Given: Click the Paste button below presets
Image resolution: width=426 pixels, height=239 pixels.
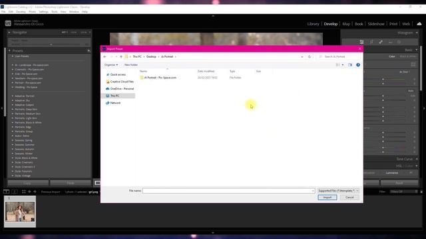Looking at the screenshot, I should coord(71,183).
